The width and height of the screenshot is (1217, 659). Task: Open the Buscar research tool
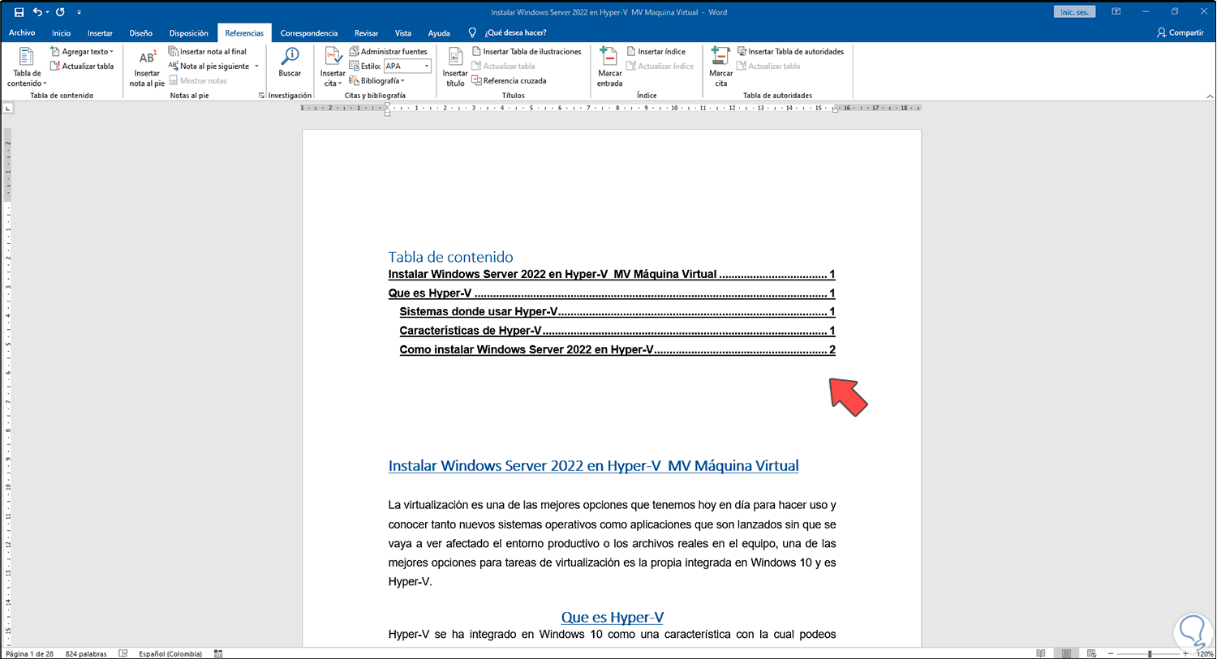[x=290, y=62]
